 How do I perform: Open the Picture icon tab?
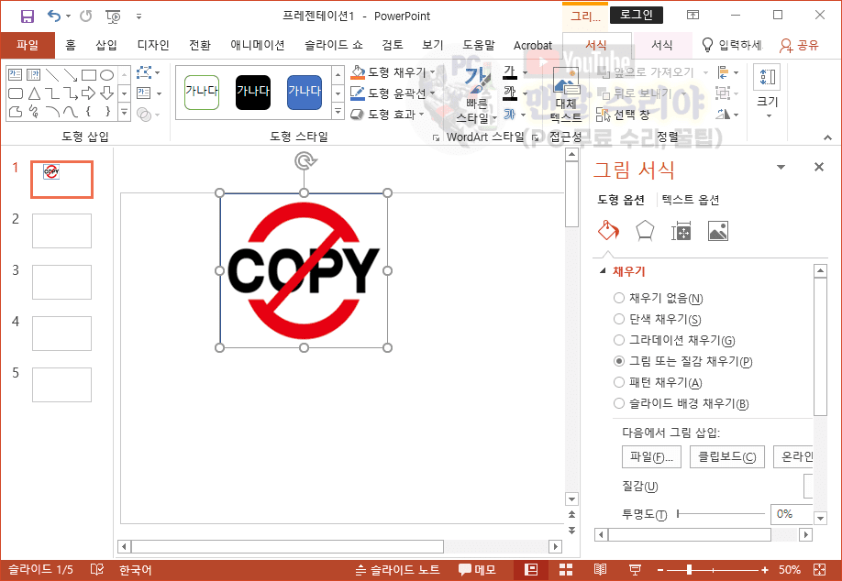[718, 231]
